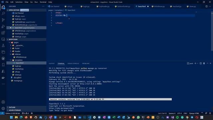Click Django HTML language mode
213x120 pixels.
tap(194, 113)
